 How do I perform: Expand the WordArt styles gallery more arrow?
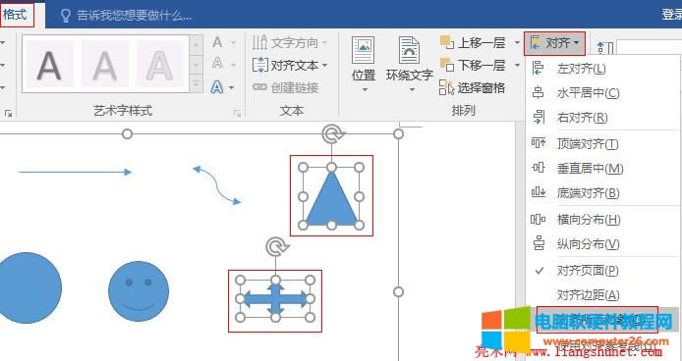pyautogui.click(x=196, y=83)
